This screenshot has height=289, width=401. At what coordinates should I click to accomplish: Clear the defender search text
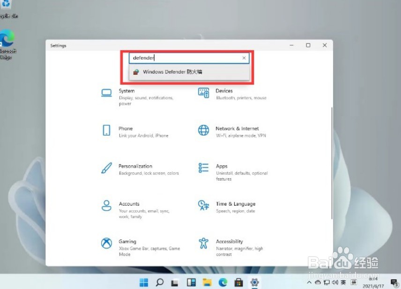click(244, 58)
